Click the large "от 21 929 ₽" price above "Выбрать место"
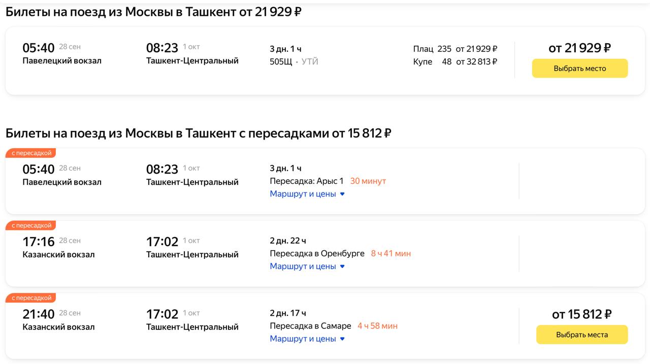650x364 pixels. click(x=579, y=48)
